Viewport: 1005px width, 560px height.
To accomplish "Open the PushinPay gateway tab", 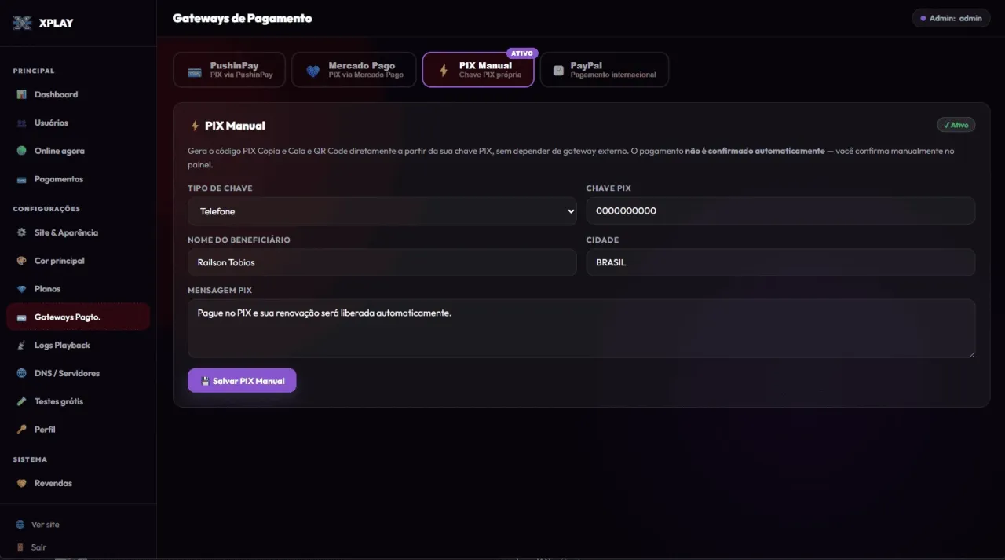I will point(229,70).
